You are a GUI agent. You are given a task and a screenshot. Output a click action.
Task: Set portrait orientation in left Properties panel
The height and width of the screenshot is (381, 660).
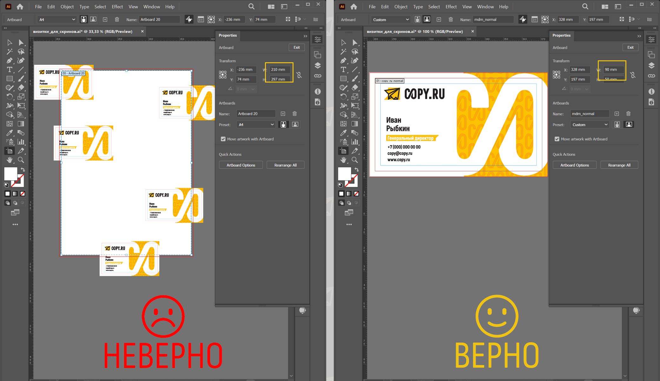283,125
